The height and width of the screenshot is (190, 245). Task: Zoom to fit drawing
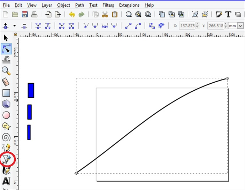(138, 15)
